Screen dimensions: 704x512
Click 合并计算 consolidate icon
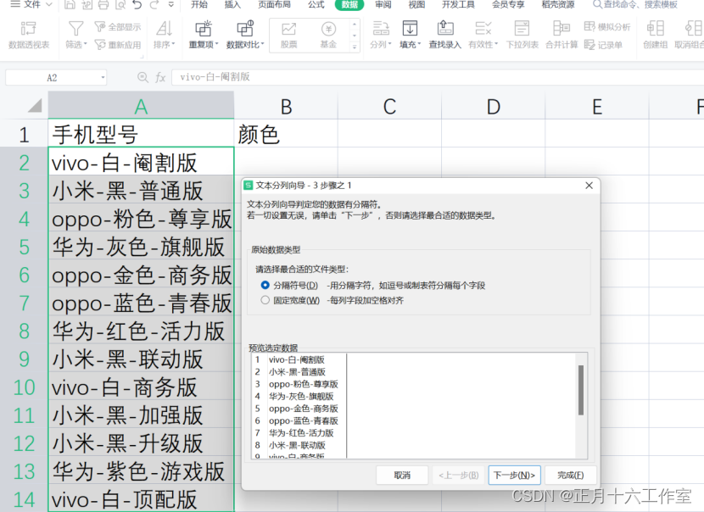click(562, 29)
